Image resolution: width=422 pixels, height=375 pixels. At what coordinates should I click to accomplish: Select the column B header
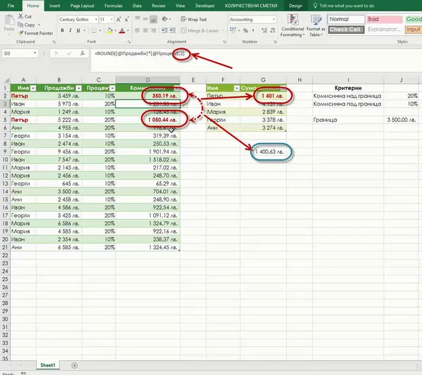59,80
